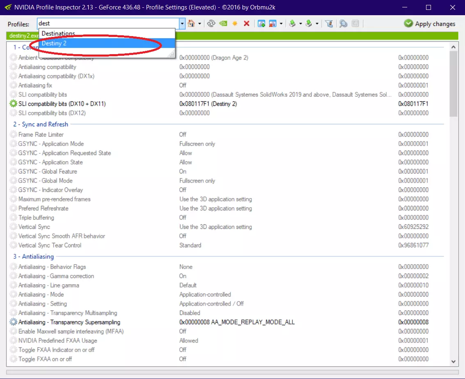Remove application from profile icon
Screen dimensions: 465x379
click(x=273, y=23)
